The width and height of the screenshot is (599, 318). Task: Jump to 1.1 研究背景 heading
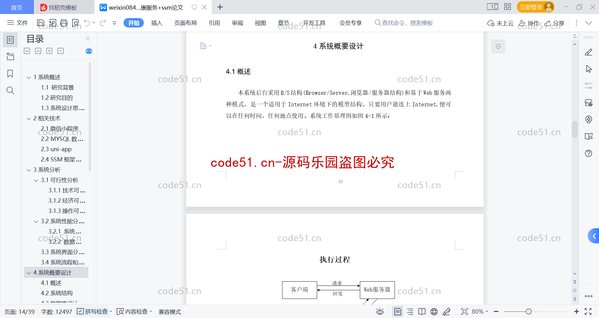(57, 88)
